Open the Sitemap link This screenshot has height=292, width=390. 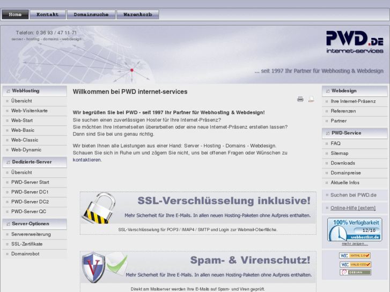coord(355,153)
